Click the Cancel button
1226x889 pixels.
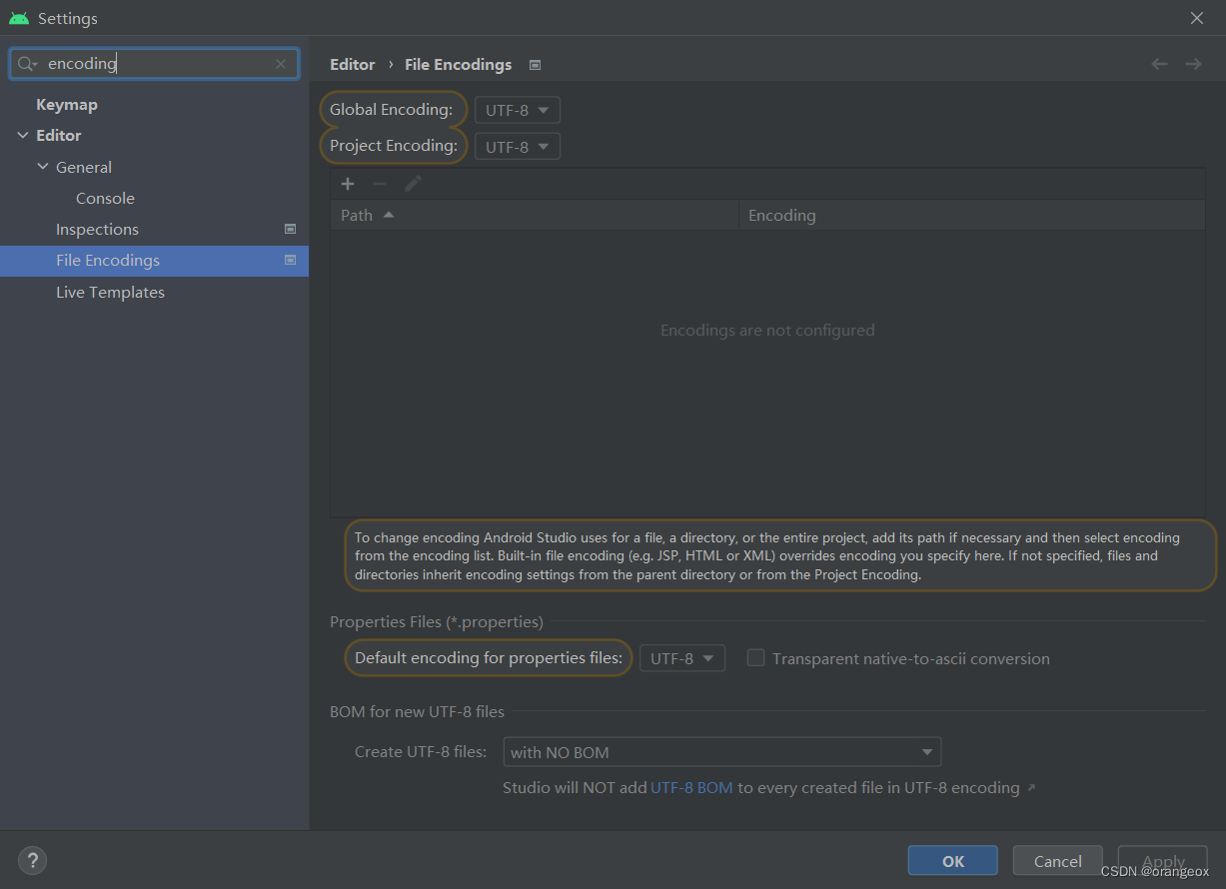coord(1058,861)
